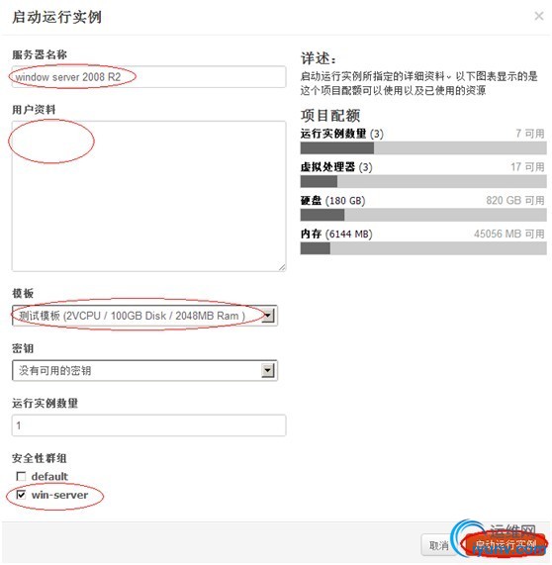Click the 硬盘 quota progress bar
Image resolution: width=552 pixels, height=565 pixels.
[423, 215]
